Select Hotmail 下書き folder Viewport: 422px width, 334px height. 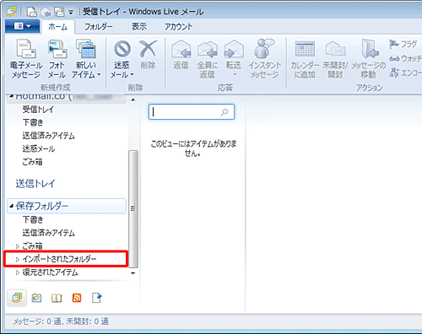33,122
